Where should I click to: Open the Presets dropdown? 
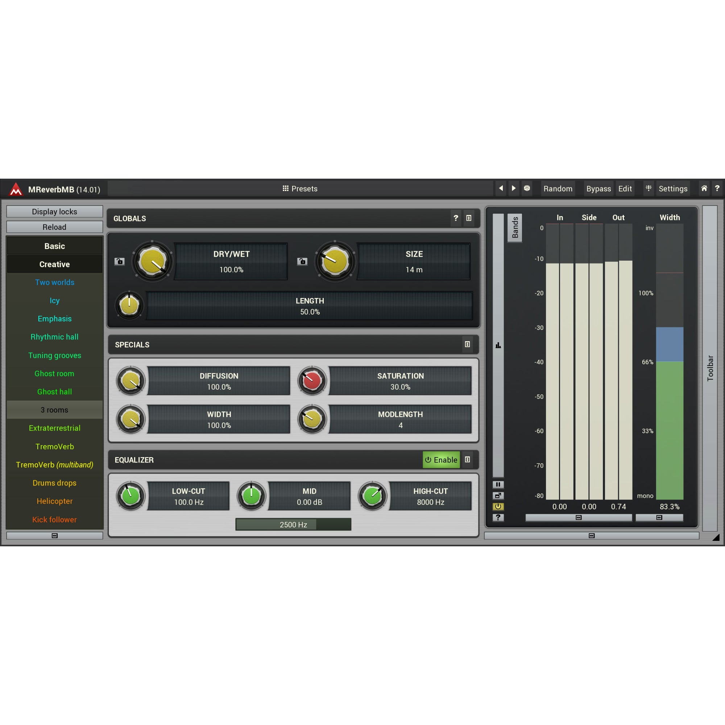point(300,188)
